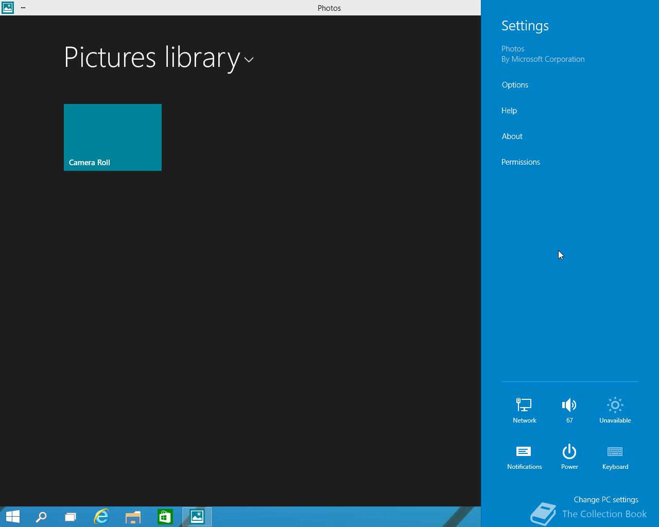
Task: Open the Network settings icon
Action: pos(524,410)
